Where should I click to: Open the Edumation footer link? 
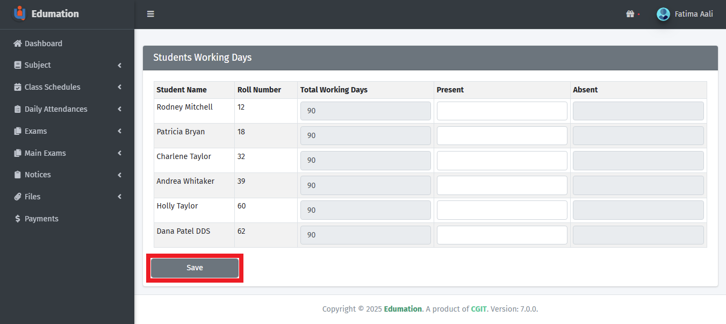pos(402,309)
